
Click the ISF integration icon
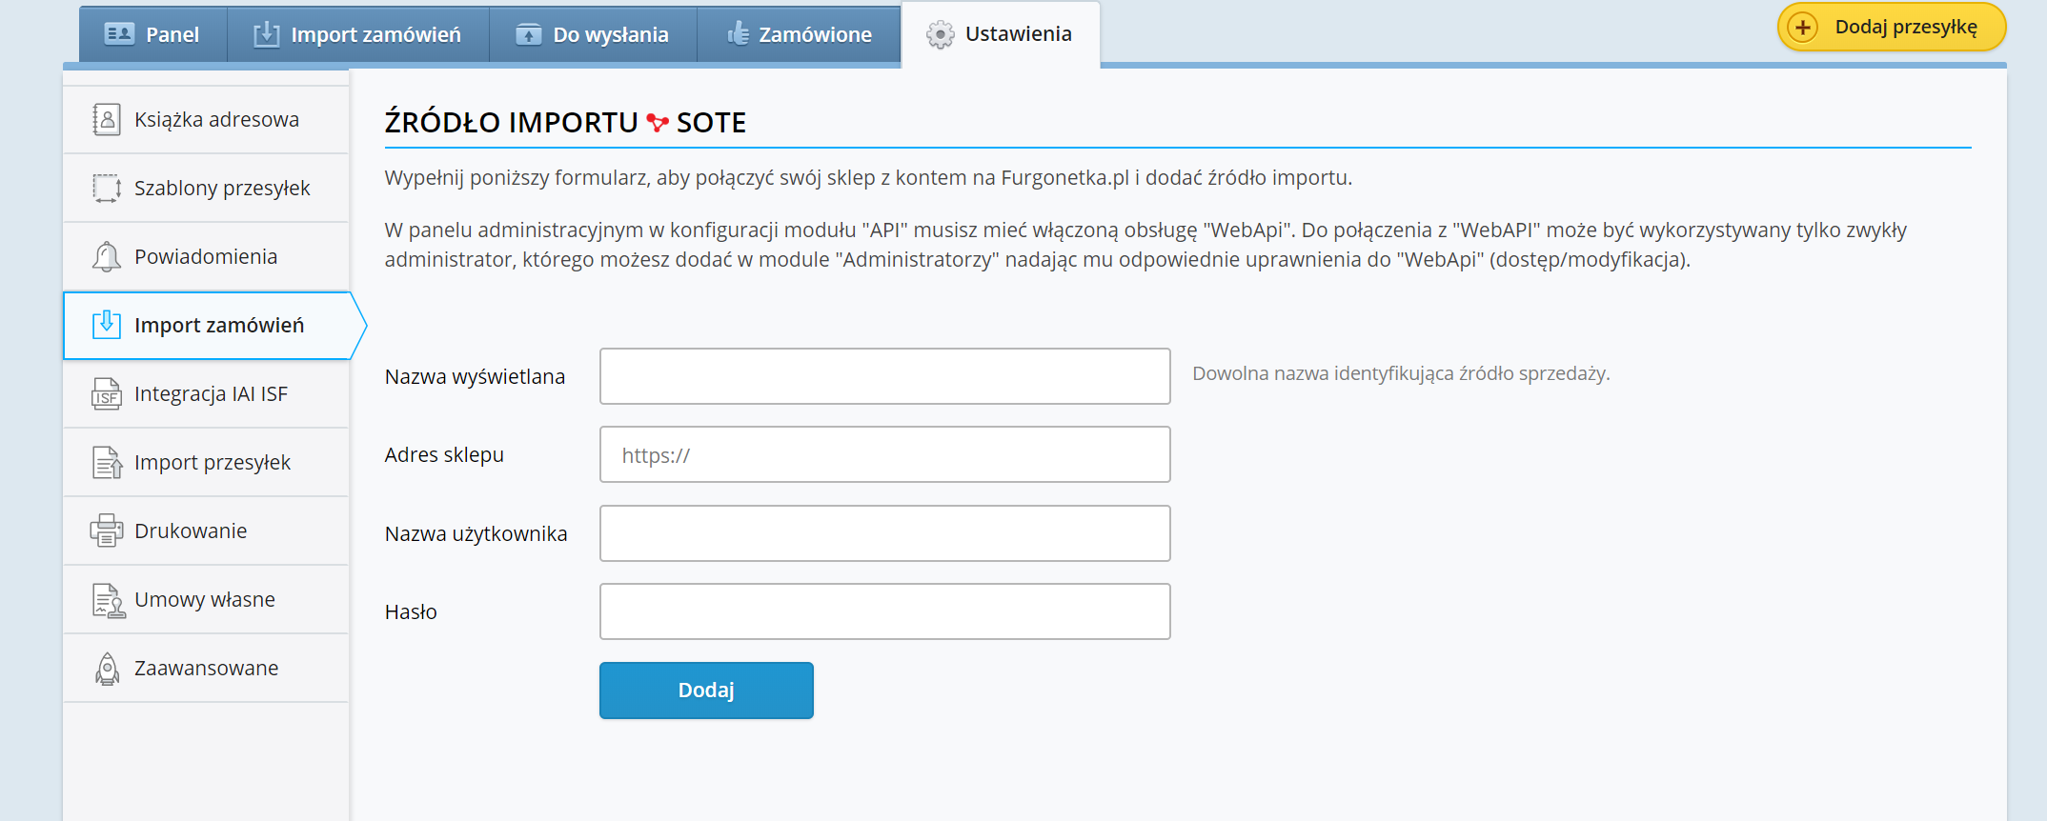[107, 394]
